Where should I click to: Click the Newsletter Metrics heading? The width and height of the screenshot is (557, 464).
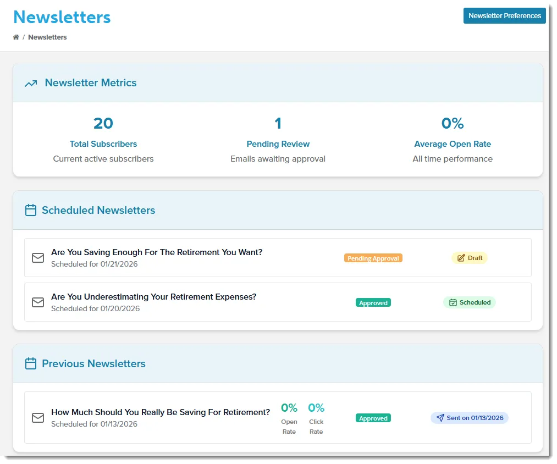tap(91, 83)
